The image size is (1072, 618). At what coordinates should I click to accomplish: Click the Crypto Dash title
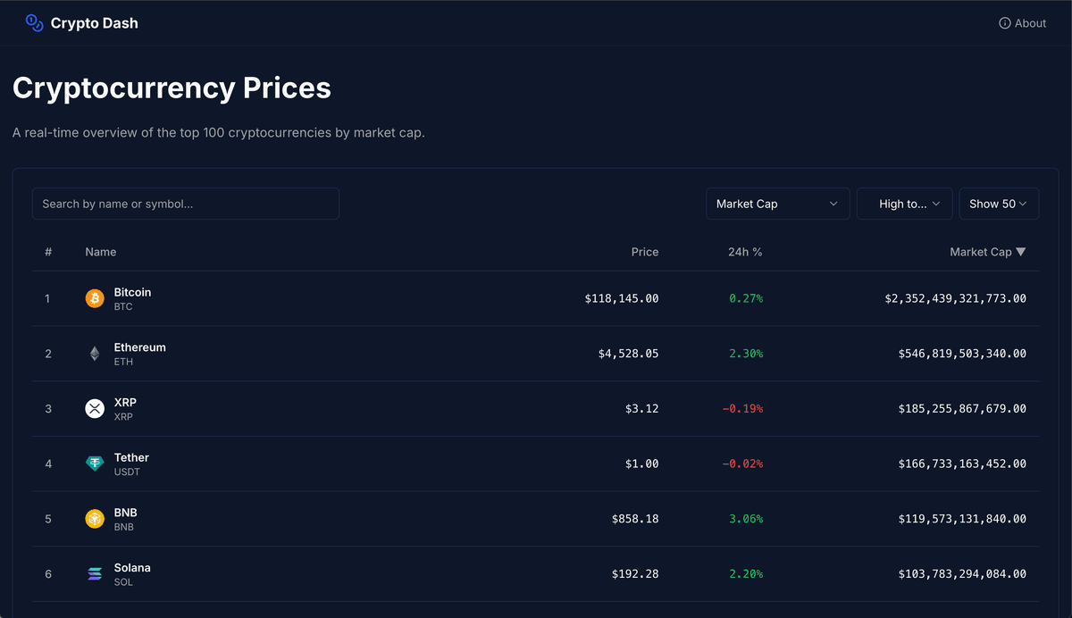pyautogui.click(x=94, y=22)
